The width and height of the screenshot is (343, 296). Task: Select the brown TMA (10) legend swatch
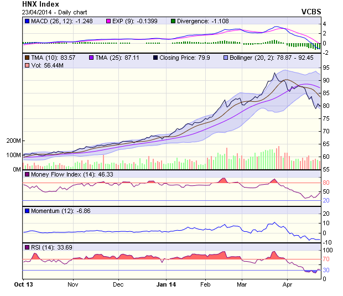click(x=27, y=57)
